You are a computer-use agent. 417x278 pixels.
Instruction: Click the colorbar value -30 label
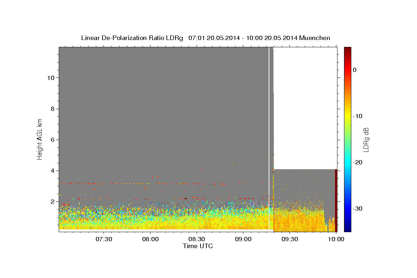click(358, 208)
